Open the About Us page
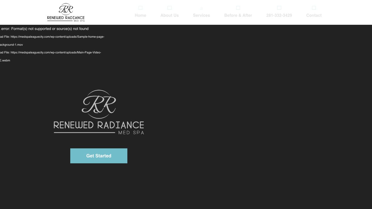The height and width of the screenshot is (209, 372). (169, 15)
